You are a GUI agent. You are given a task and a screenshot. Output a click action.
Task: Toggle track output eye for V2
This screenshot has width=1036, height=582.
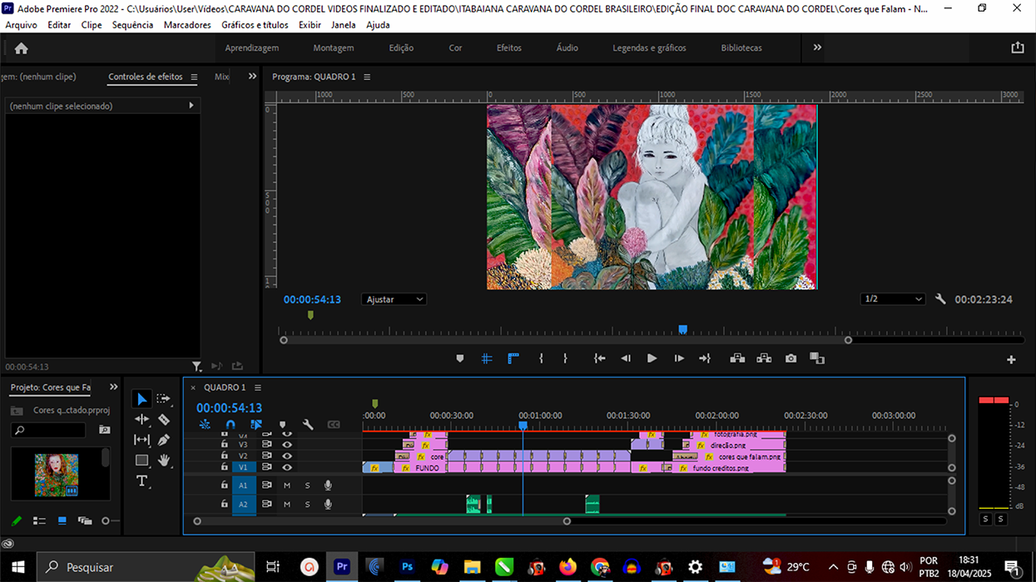click(x=287, y=456)
